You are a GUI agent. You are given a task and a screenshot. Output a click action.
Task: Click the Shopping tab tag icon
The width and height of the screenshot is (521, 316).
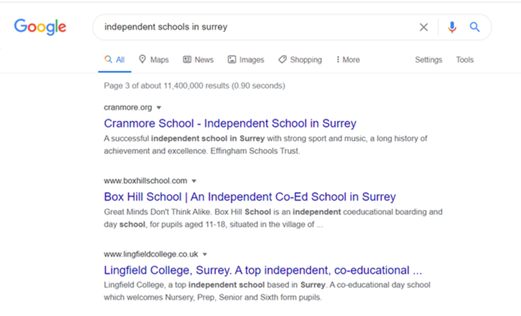(x=282, y=60)
